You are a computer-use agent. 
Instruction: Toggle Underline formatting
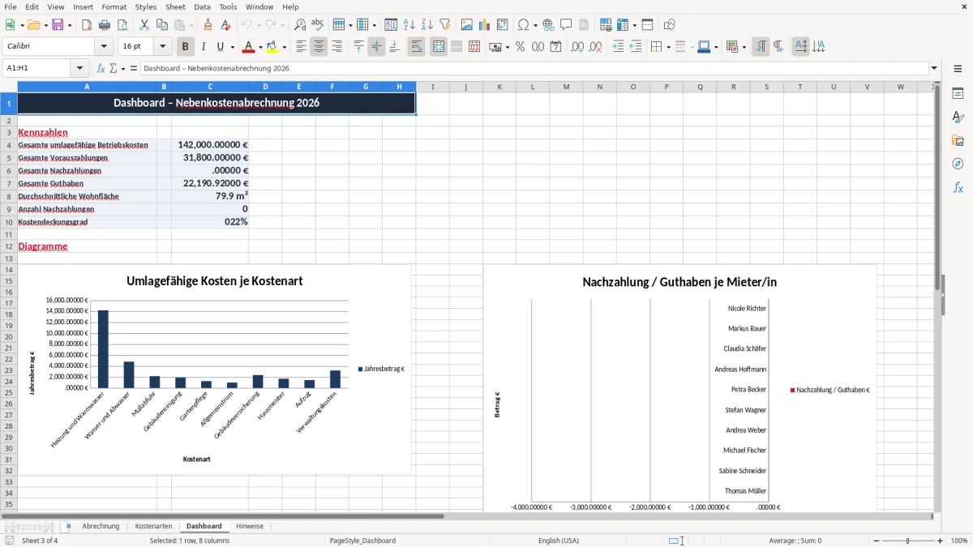(221, 47)
